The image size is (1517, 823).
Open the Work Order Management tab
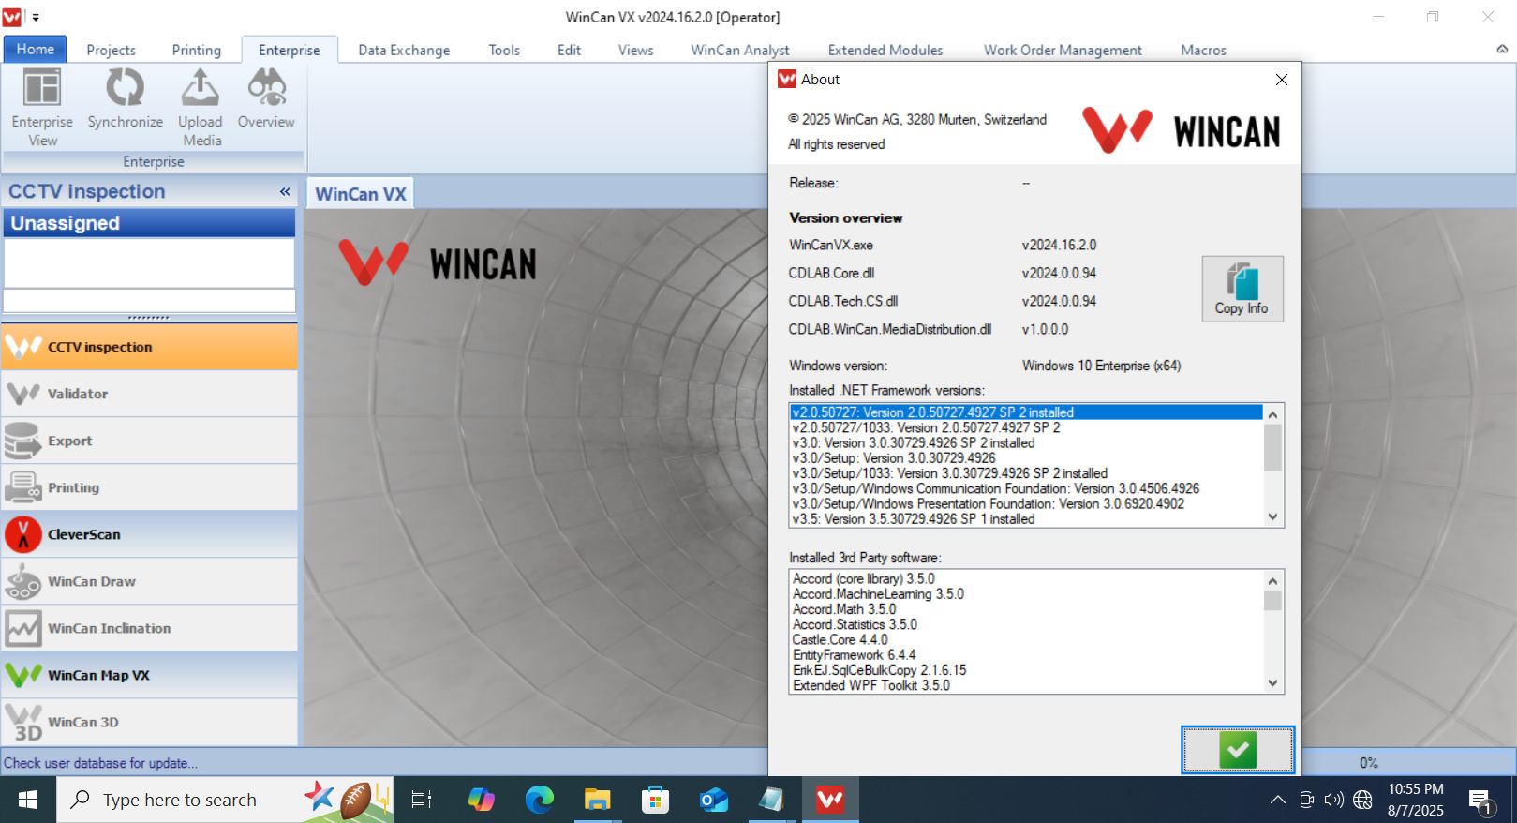1063,50
